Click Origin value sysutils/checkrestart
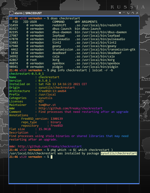Viewport: 150px width, 193px height. pyautogui.click(x=57, y=88)
